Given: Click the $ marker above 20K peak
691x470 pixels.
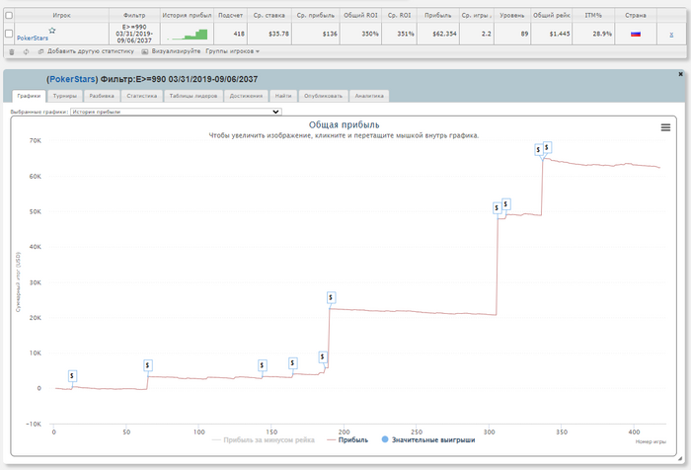Looking at the screenshot, I should (x=332, y=298).
